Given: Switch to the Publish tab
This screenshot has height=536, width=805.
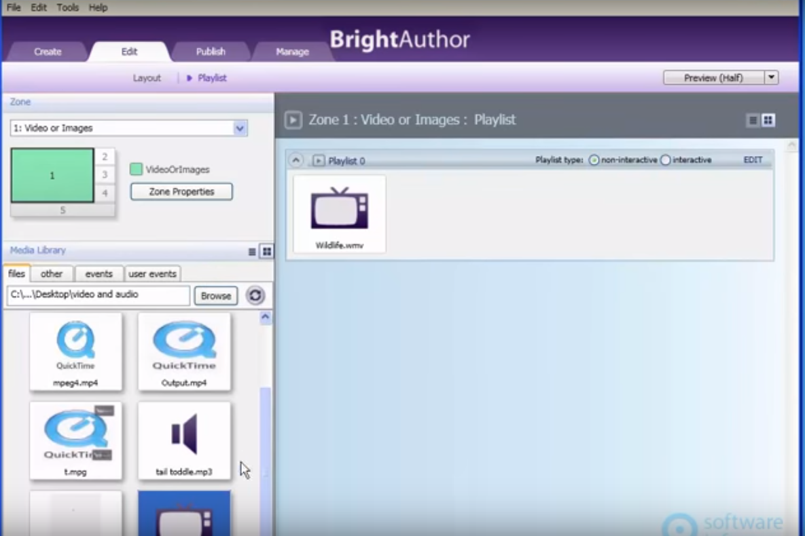Looking at the screenshot, I should pos(211,52).
